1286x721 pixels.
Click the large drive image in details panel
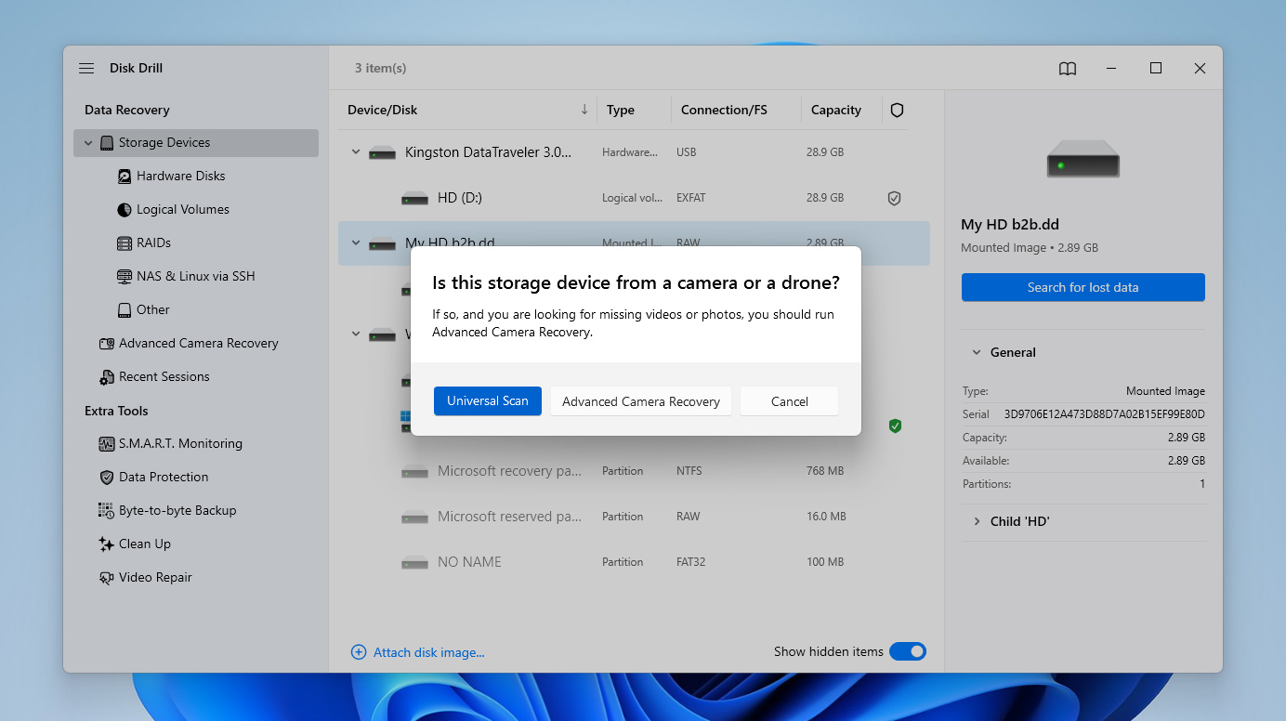[x=1083, y=159]
